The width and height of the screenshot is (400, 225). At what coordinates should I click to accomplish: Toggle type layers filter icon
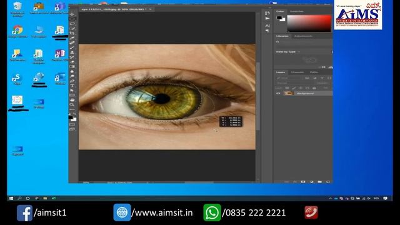[x=322, y=78]
